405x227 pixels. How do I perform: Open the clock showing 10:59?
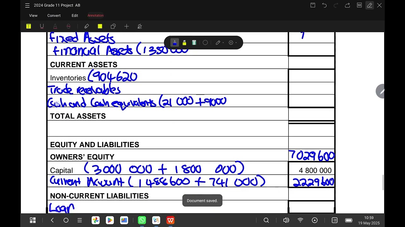point(369,218)
